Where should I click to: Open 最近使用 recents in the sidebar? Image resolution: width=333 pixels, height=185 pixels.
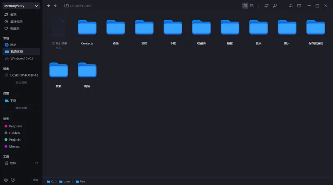pyautogui.click(x=21, y=22)
